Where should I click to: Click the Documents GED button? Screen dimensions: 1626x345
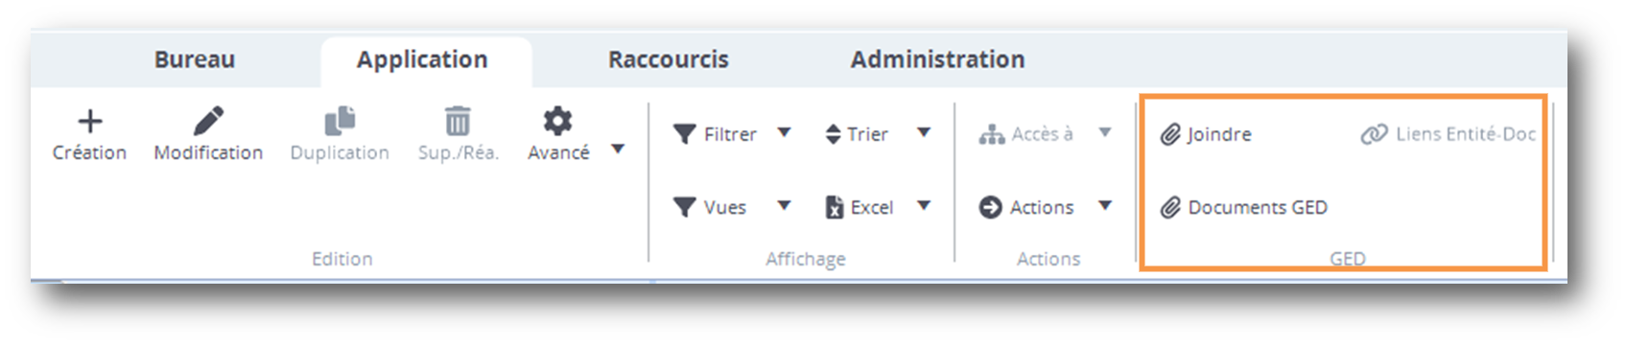(x=1244, y=207)
